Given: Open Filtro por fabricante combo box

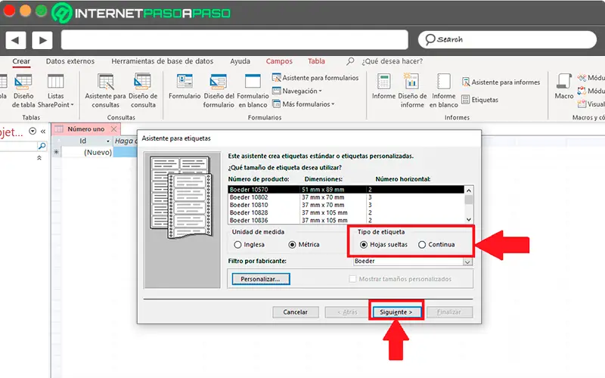Looking at the screenshot, I should pyautogui.click(x=413, y=262).
